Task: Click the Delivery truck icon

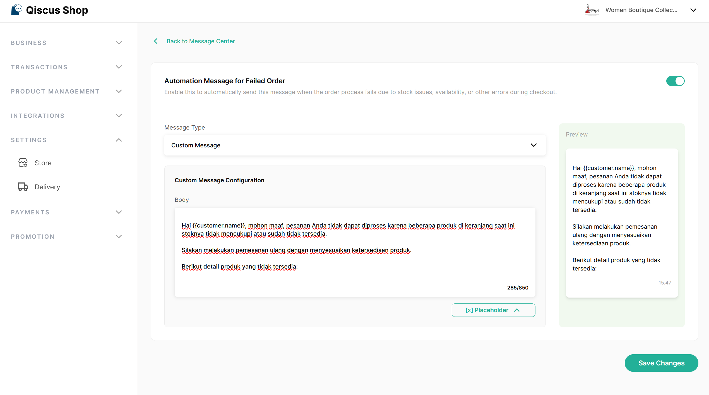Action: point(23,187)
